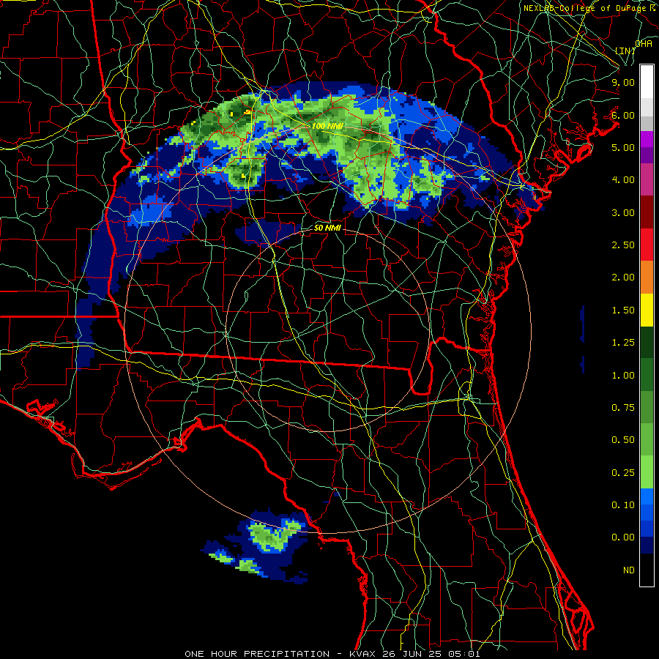
Task: Select the white swatch atop the legend
Action: tap(647, 82)
